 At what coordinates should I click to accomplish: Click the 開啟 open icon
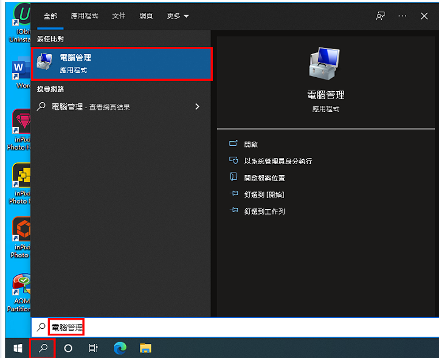pyautogui.click(x=233, y=143)
